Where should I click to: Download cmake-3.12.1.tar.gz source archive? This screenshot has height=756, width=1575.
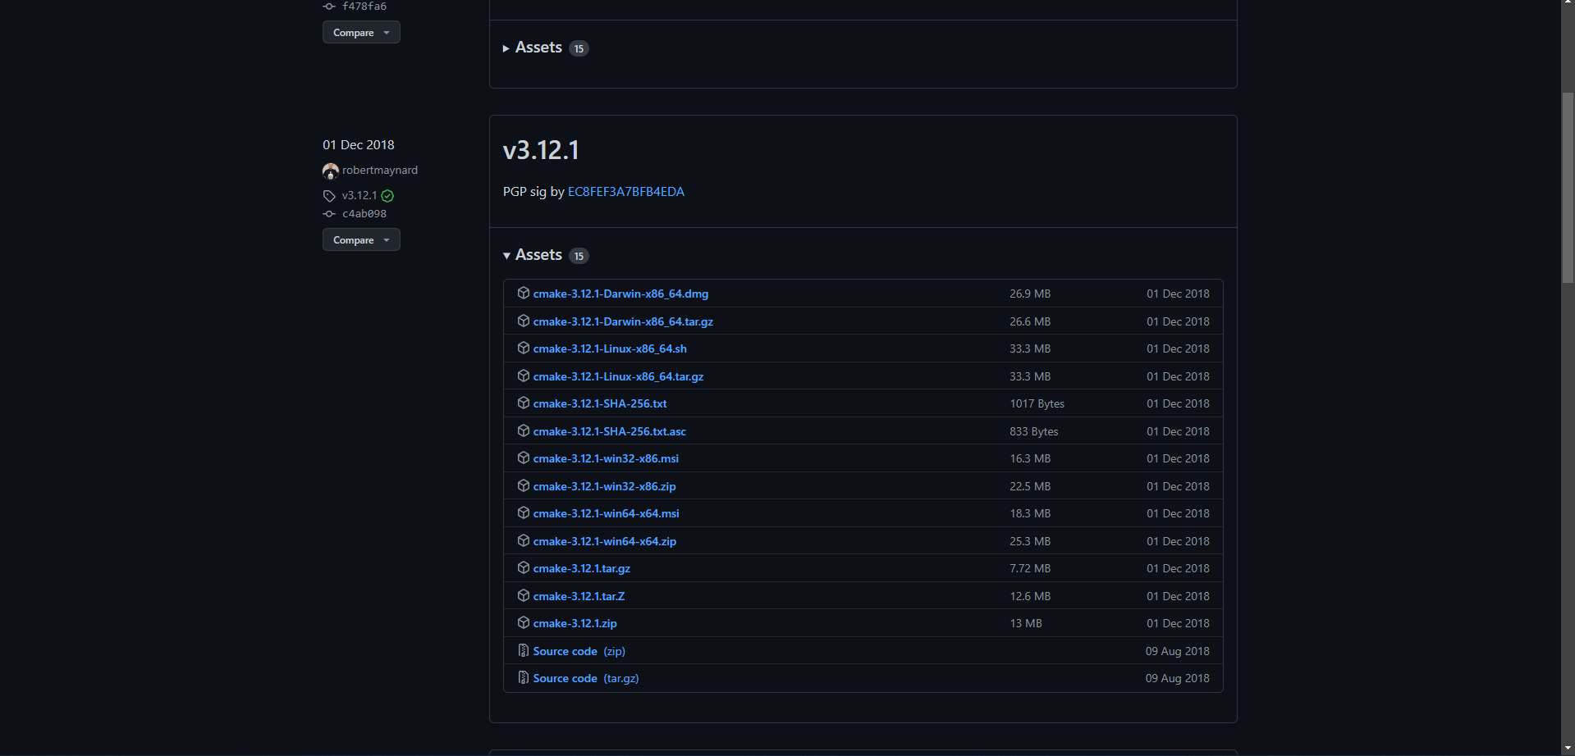(582, 568)
